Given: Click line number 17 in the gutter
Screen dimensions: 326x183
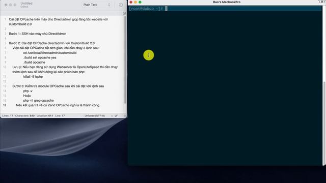Looking at the screenshot, I should pyautogui.click(x=5, y=105).
